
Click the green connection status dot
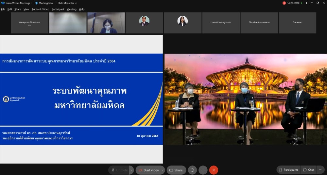(x=302, y=3)
